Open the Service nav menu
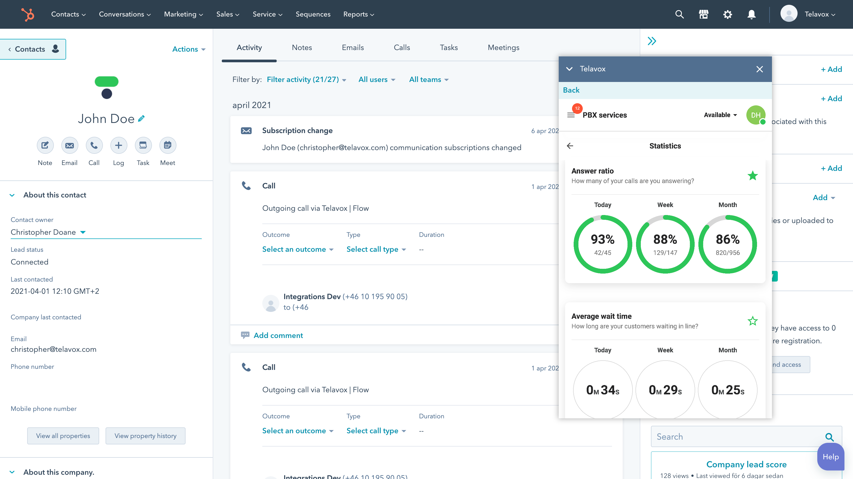853x479 pixels. pyautogui.click(x=268, y=14)
